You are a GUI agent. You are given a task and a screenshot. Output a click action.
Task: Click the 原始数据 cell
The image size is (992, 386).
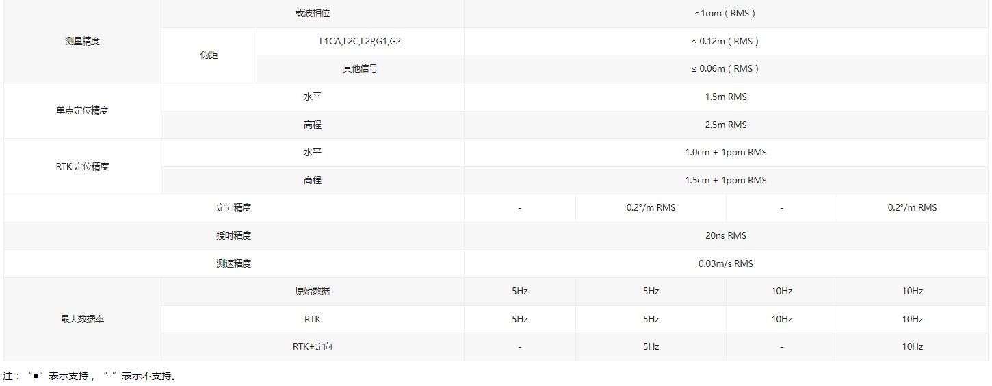tap(313, 291)
